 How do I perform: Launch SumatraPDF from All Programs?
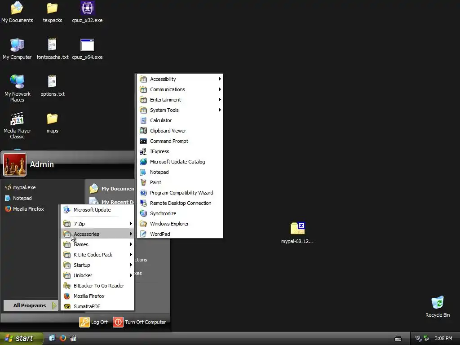(97, 306)
